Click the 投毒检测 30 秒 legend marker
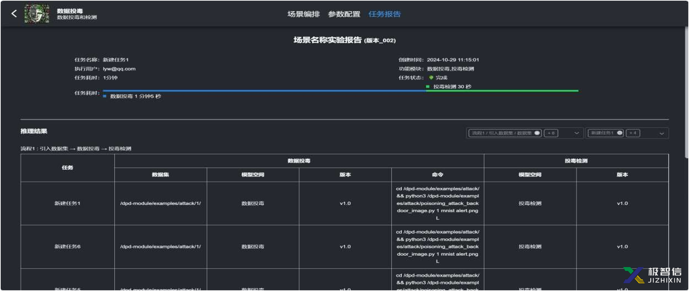 [428, 87]
